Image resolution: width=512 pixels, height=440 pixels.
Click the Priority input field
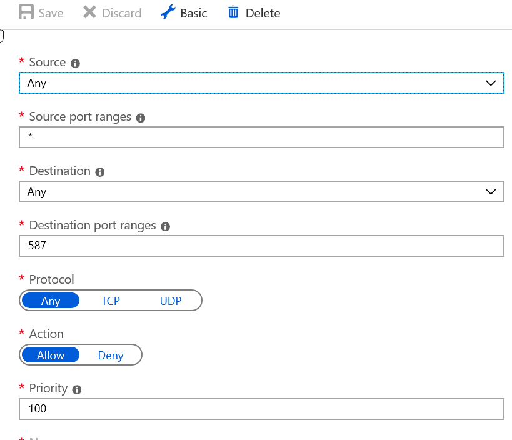tap(261, 409)
